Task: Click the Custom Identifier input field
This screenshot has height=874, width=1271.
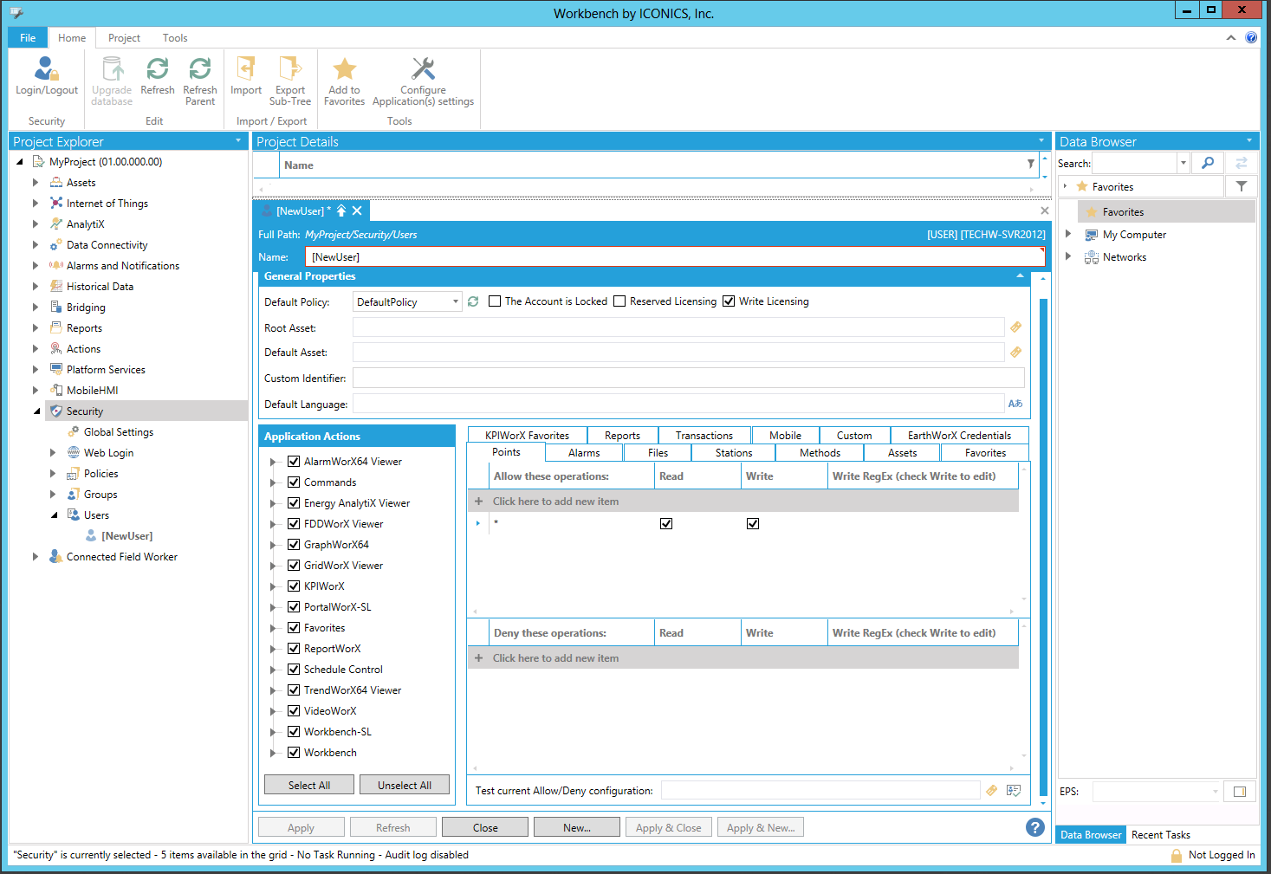Action: click(x=688, y=379)
